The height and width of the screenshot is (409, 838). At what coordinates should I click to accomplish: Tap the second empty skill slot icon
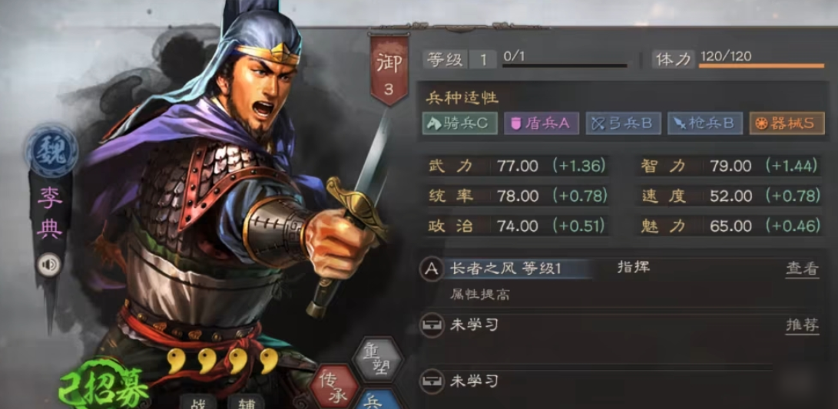(x=431, y=381)
